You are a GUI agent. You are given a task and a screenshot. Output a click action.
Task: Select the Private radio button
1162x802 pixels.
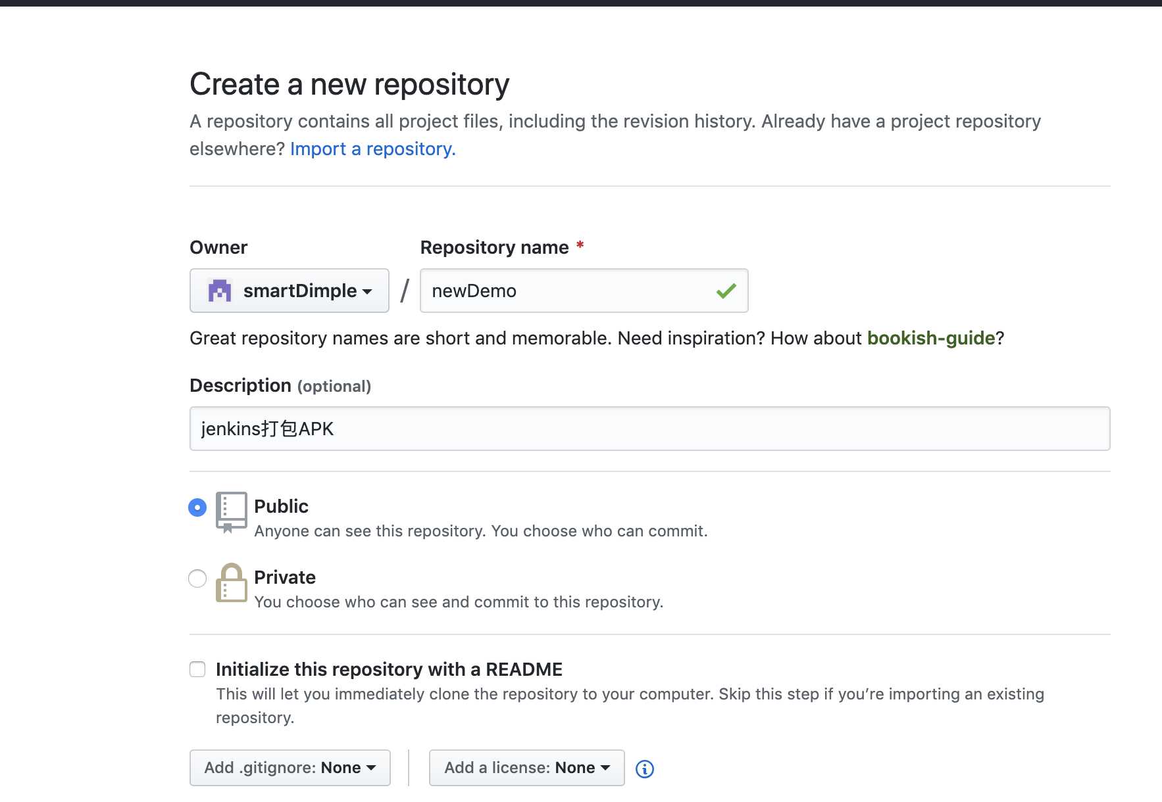197,578
